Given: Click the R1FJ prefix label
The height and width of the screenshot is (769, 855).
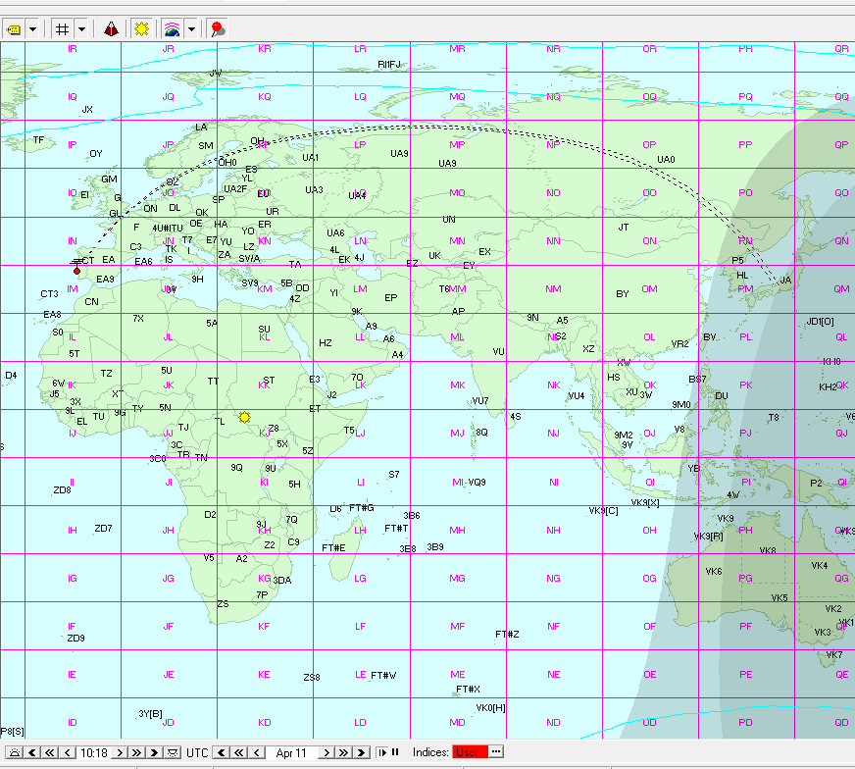Looking at the screenshot, I should point(389,65).
